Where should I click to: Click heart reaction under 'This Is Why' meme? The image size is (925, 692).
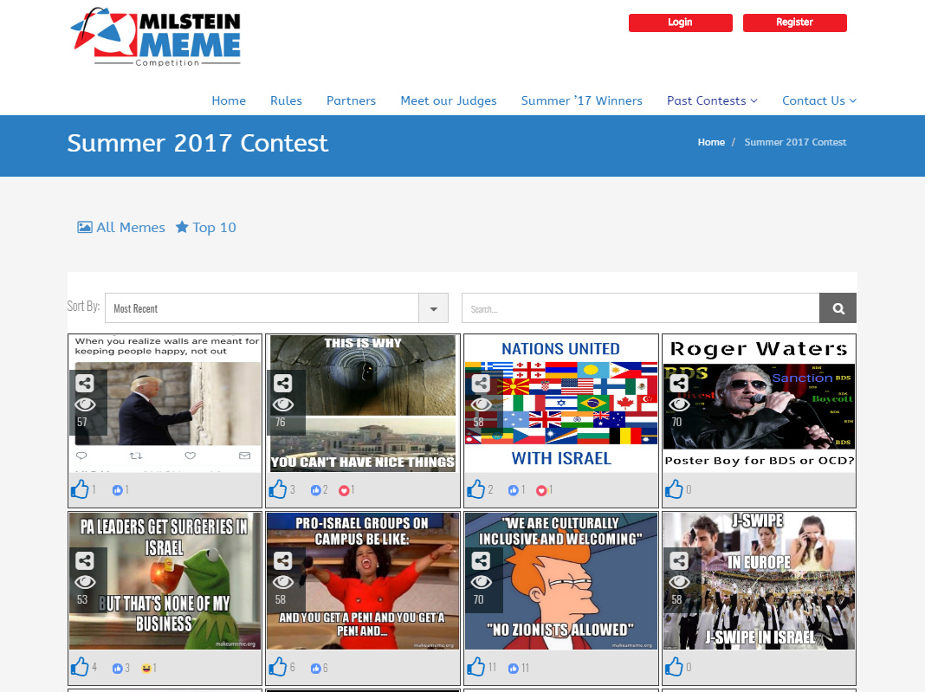tap(344, 490)
